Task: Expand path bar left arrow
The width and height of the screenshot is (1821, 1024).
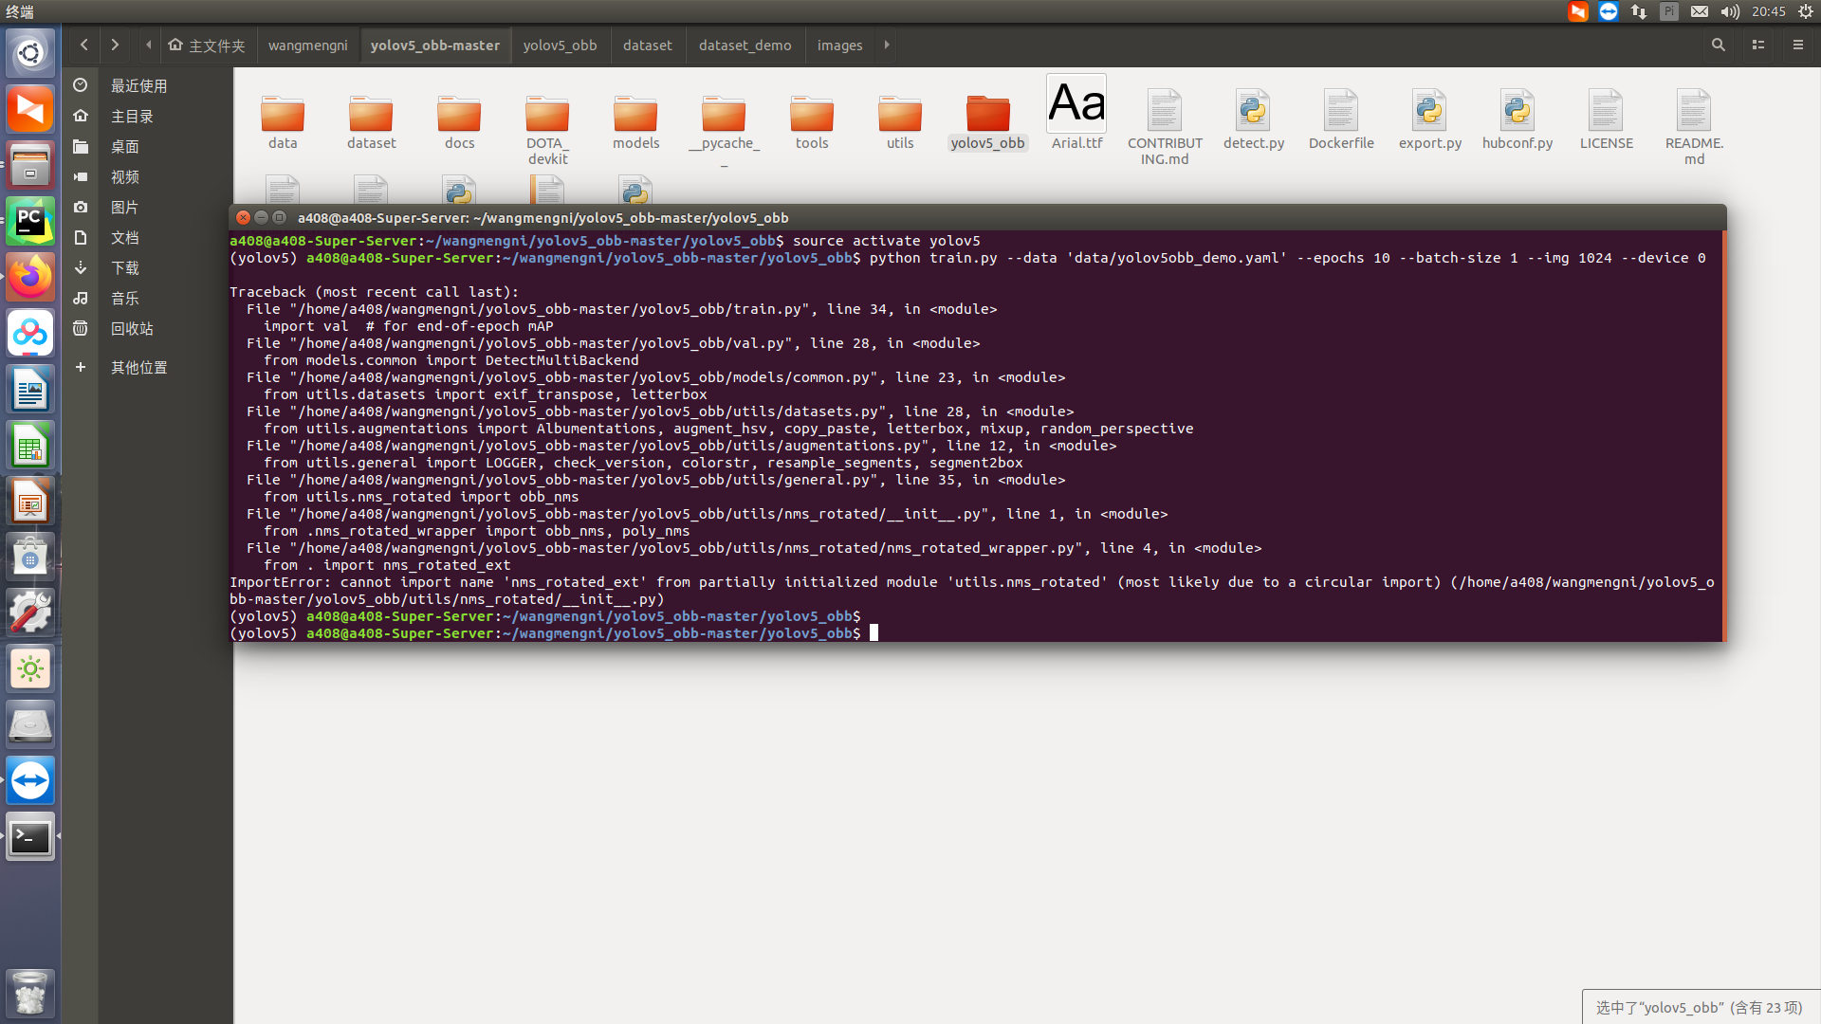Action: (148, 45)
